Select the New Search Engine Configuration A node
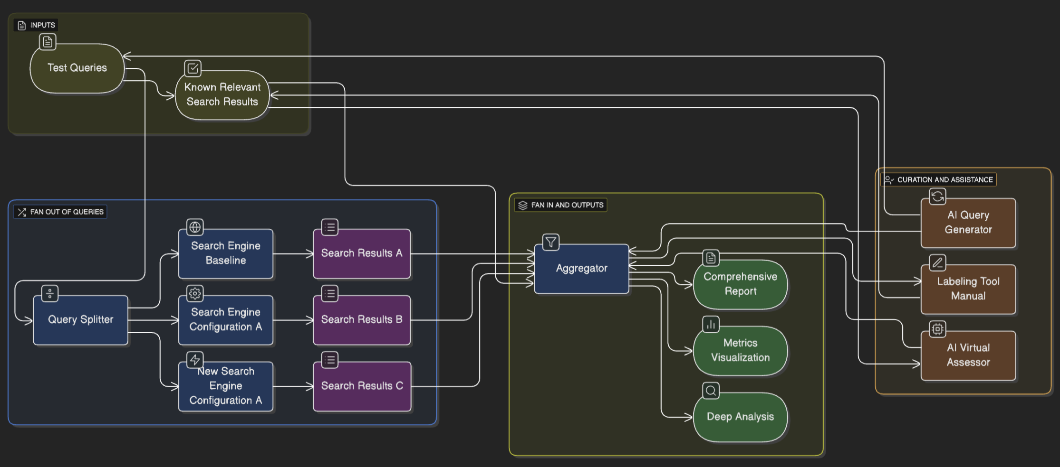The width and height of the screenshot is (1060, 467). [226, 387]
